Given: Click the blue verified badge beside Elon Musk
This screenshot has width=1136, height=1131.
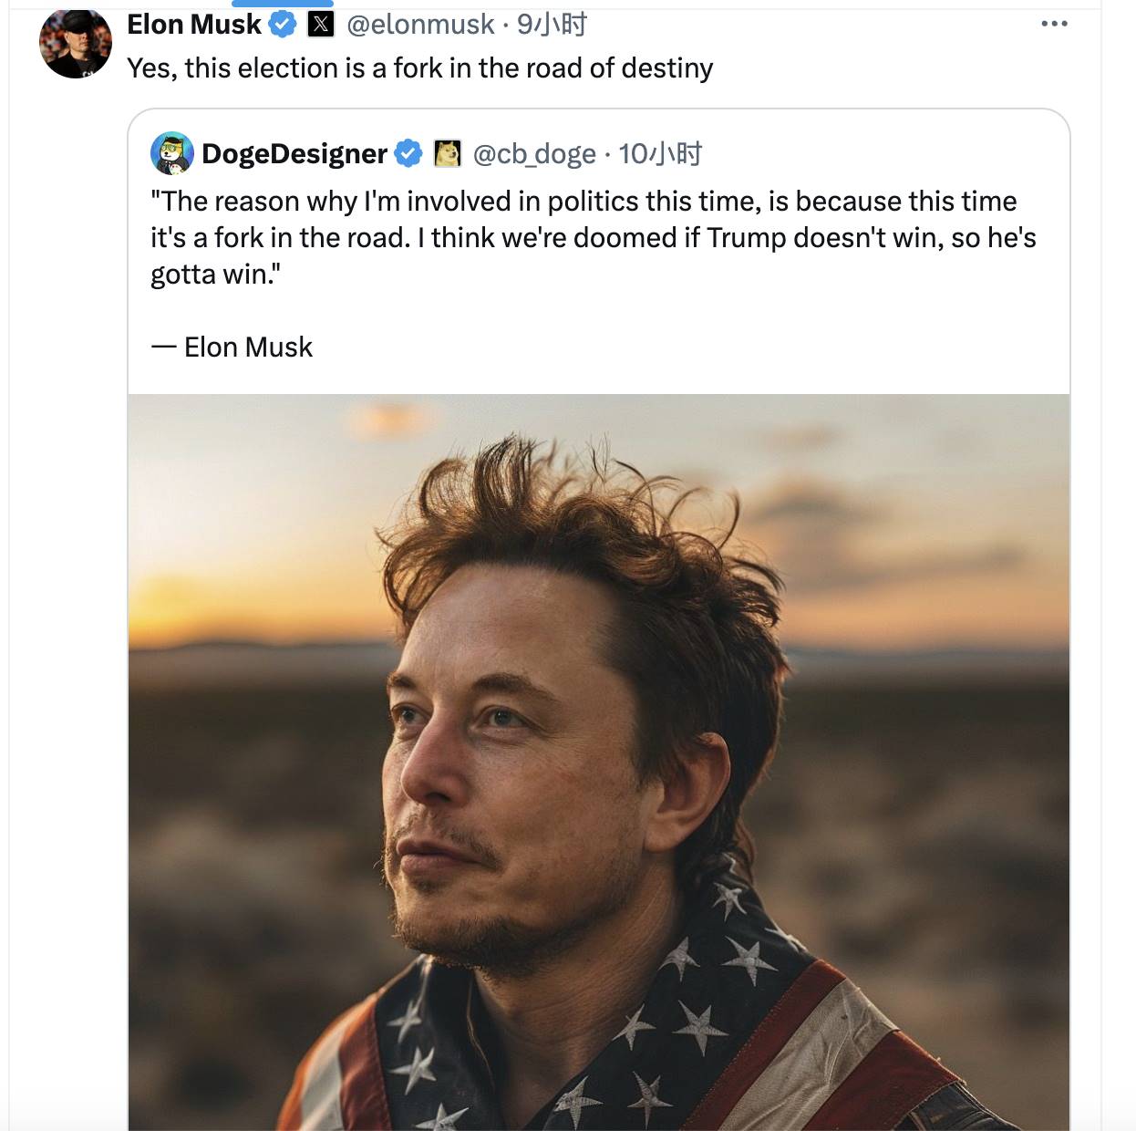Looking at the screenshot, I should click(283, 25).
